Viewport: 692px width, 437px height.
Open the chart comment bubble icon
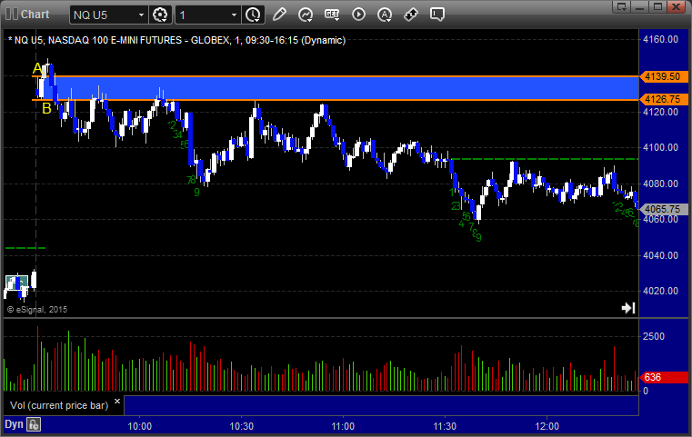click(x=436, y=15)
